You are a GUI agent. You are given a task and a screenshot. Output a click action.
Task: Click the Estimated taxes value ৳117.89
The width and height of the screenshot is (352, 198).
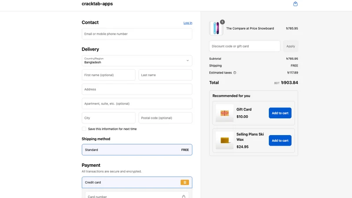[x=293, y=73]
